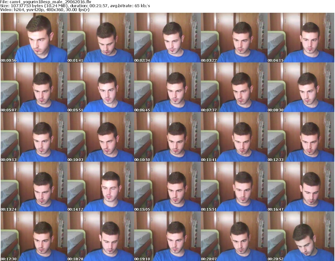Choose the frame timestamped 00:15:51
This screenshot has width=335, height=261.
234,187
